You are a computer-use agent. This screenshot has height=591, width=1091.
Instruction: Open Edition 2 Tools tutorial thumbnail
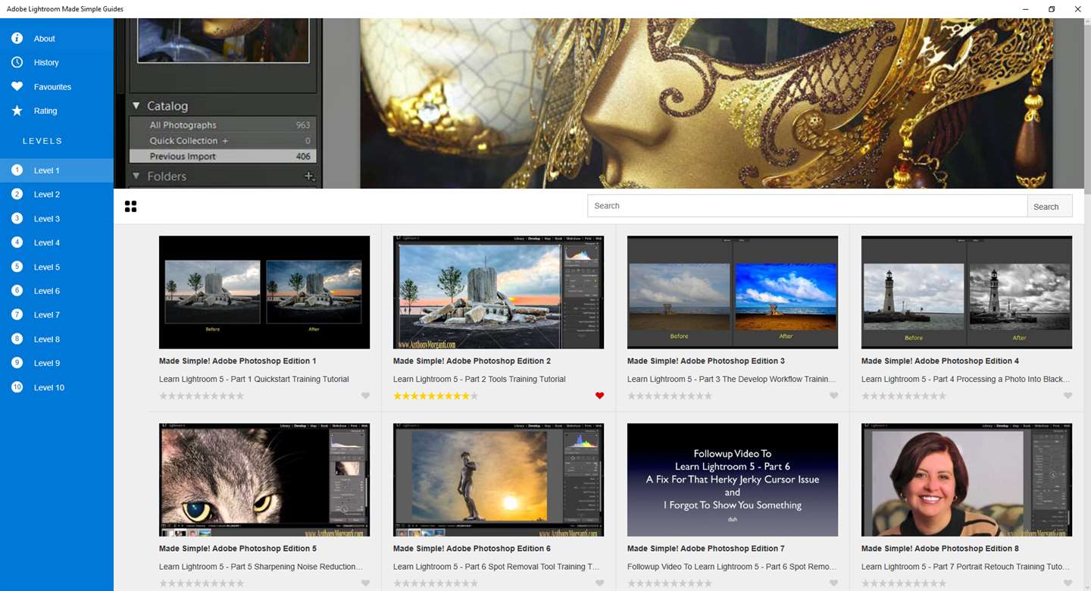[x=499, y=292]
